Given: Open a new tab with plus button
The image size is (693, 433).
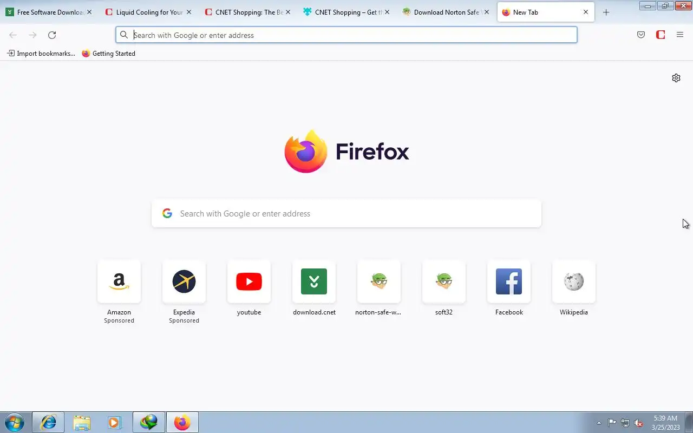Looking at the screenshot, I should [606, 12].
